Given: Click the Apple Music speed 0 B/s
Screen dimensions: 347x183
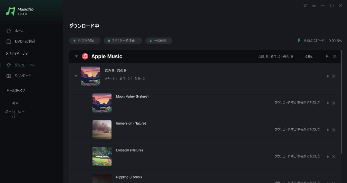Looking at the screenshot, I should pyautogui.click(x=309, y=57).
